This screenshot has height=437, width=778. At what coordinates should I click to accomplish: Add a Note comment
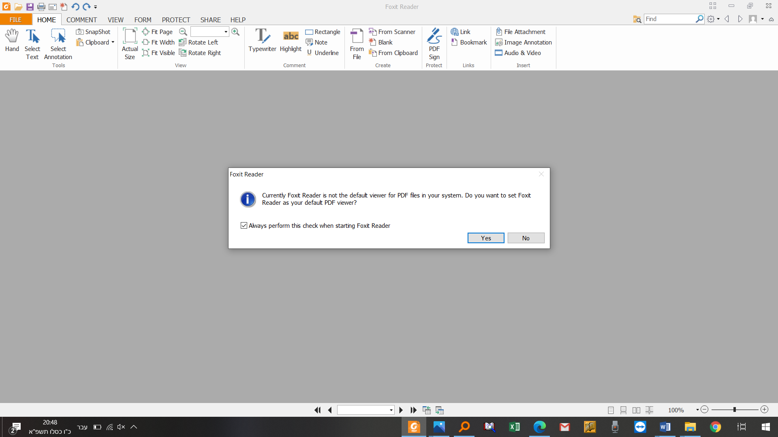pyautogui.click(x=316, y=42)
